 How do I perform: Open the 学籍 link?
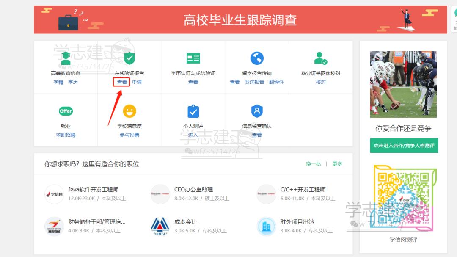pyautogui.click(x=59, y=82)
